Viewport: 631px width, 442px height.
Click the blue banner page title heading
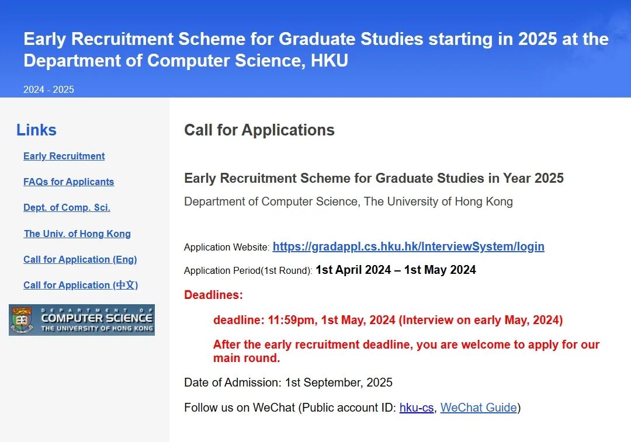[316, 50]
